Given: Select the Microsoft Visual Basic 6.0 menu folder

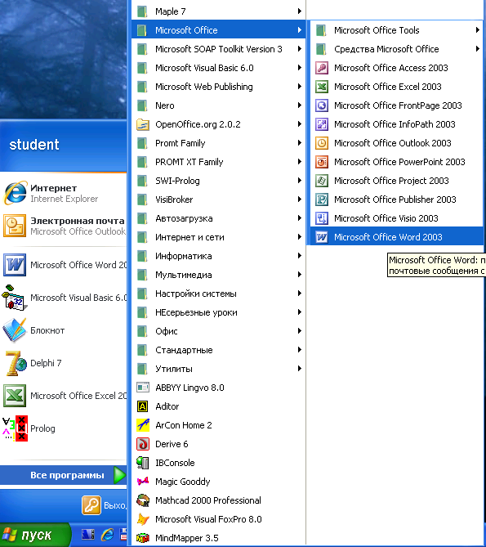Looking at the screenshot, I should [218, 68].
